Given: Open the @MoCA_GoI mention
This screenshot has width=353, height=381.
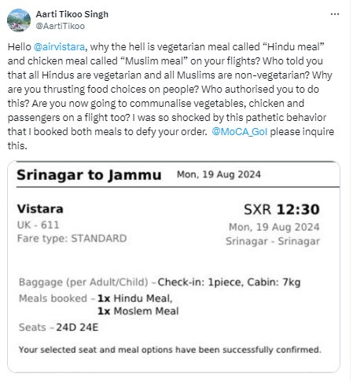Looking at the screenshot, I should click(240, 132).
